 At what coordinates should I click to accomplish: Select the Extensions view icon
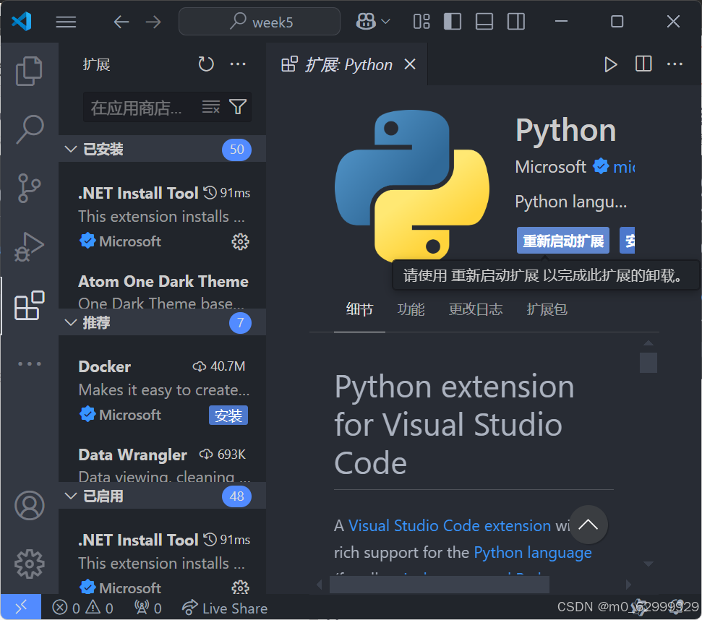coord(29,305)
